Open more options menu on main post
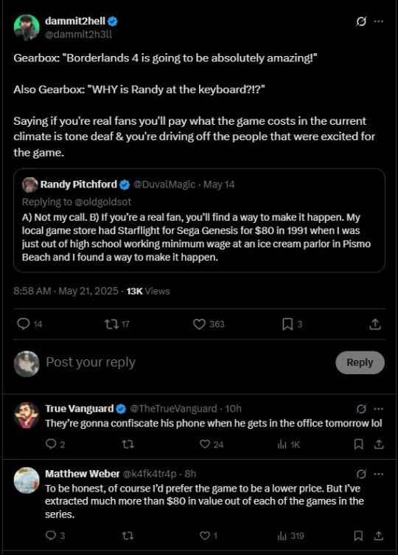 (x=379, y=21)
